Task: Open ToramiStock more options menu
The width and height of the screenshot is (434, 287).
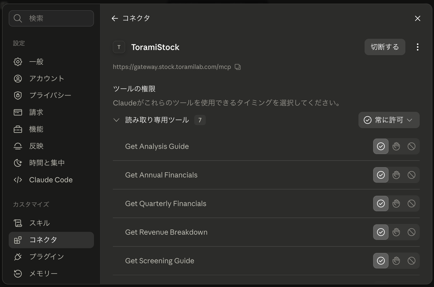Action: tap(418, 47)
